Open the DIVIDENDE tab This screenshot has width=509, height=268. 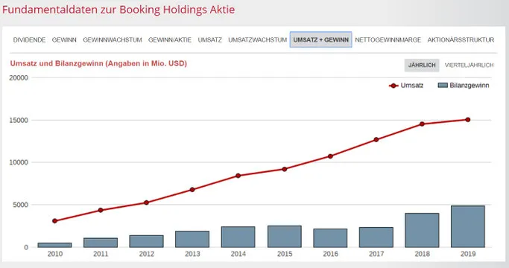tap(29, 40)
